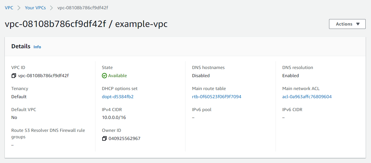The image size is (371, 163).
Task: Click the green Available status check icon
Action: pyautogui.click(x=104, y=75)
